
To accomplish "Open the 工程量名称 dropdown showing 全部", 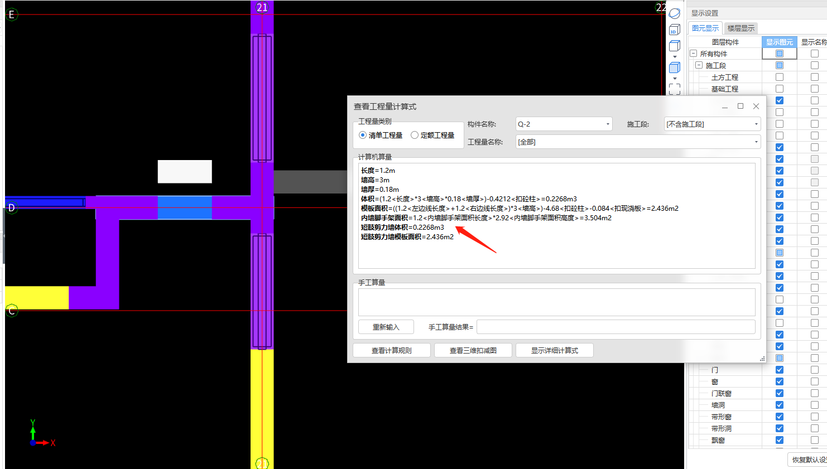I will [638, 142].
